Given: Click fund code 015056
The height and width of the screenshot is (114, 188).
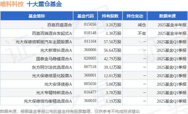Looking at the screenshot, I should [90, 24].
